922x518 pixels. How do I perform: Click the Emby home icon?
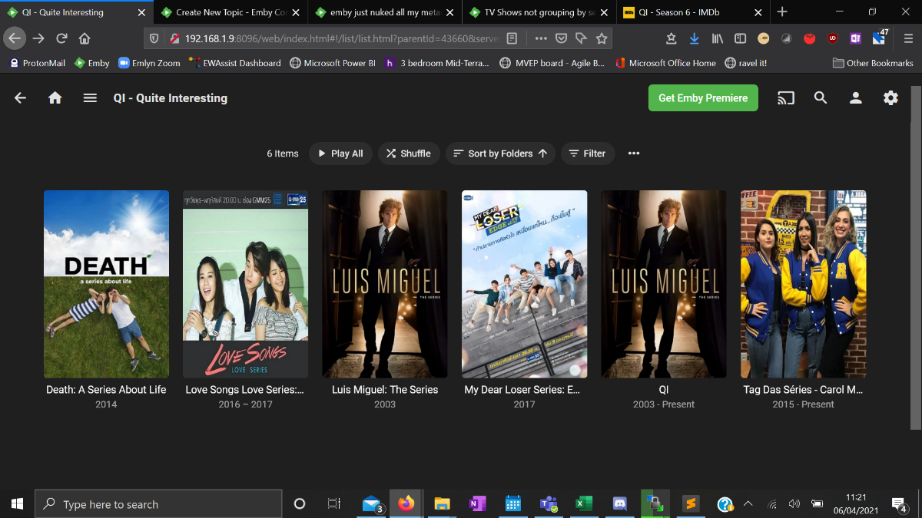[x=55, y=98]
